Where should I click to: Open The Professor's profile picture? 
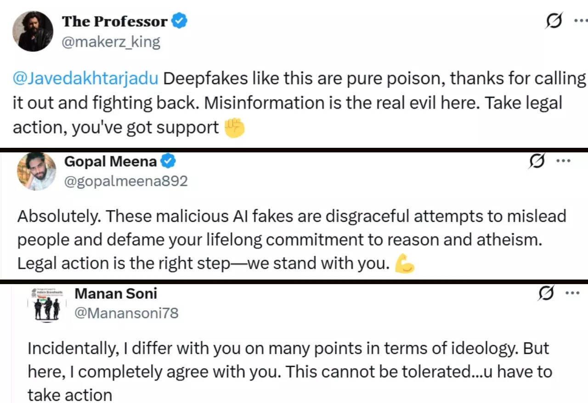[x=33, y=31]
